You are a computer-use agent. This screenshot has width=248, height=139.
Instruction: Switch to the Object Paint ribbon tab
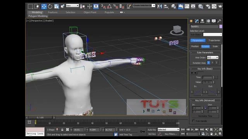point(90,12)
